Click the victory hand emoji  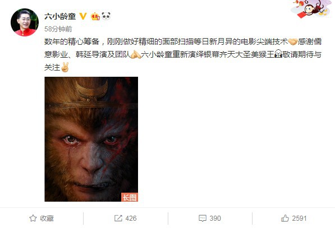point(65,67)
